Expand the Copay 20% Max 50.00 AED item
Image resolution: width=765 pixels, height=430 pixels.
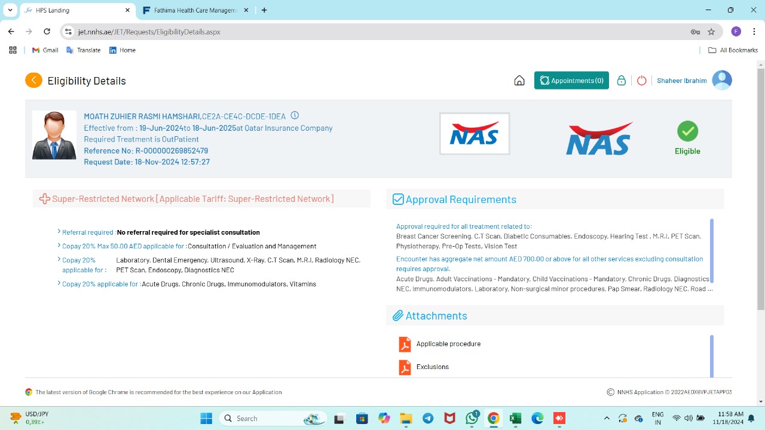59,245
